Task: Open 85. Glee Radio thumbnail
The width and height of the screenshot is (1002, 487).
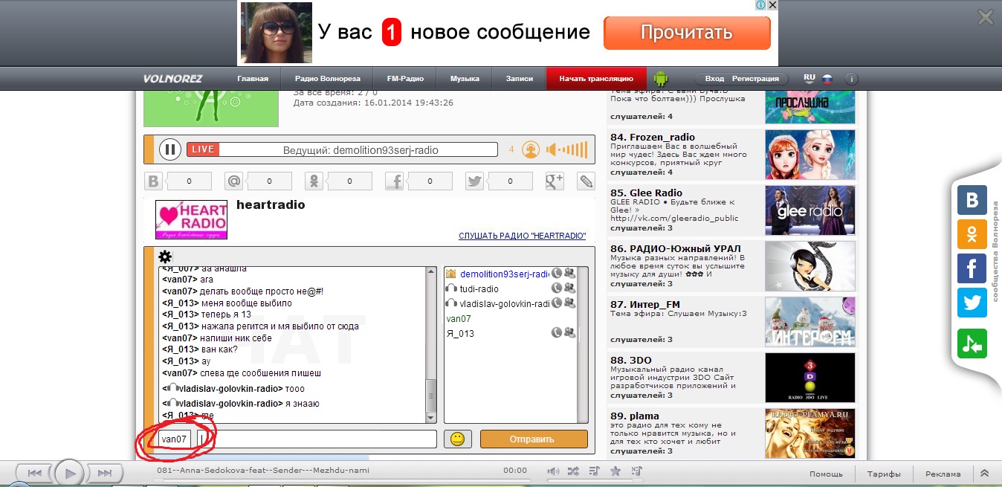Action: pos(810,210)
